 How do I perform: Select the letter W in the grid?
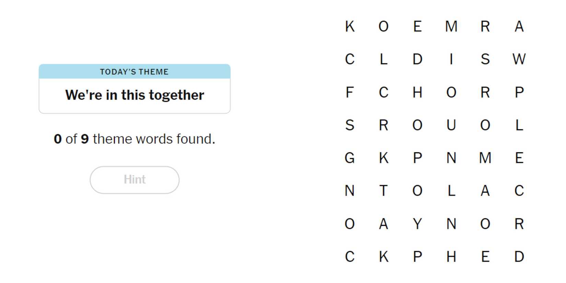pos(519,59)
